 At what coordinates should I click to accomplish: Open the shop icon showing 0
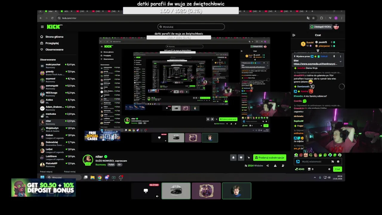coord(311,169)
